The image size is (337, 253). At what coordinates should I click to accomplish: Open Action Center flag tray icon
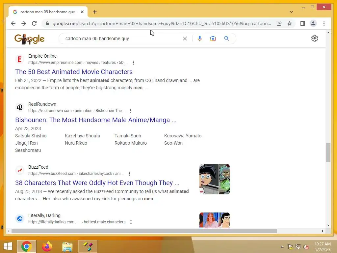290,247
